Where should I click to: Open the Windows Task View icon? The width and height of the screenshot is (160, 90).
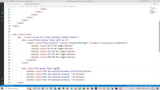[x=38, y=88]
